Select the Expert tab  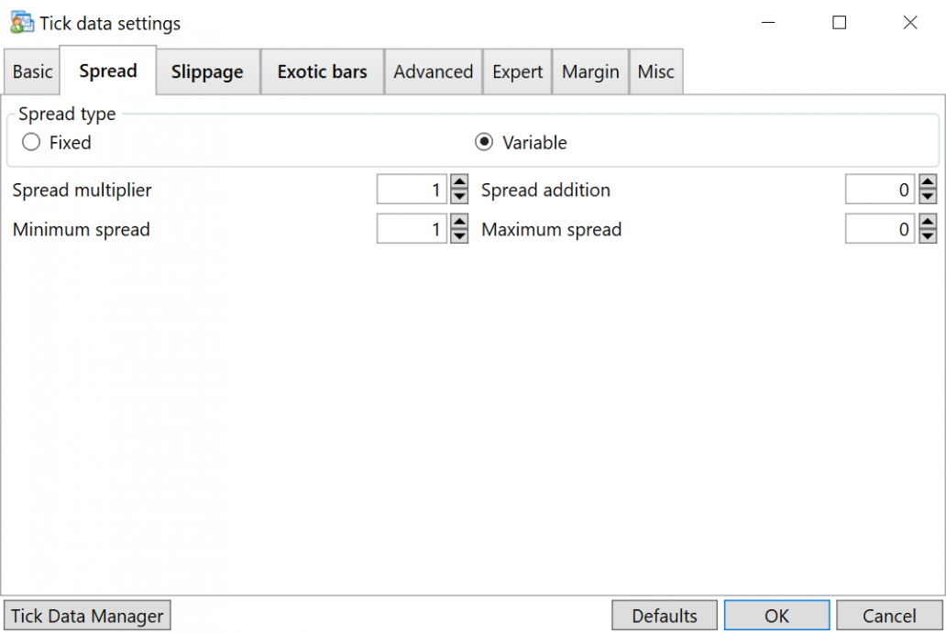tap(517, 71)
